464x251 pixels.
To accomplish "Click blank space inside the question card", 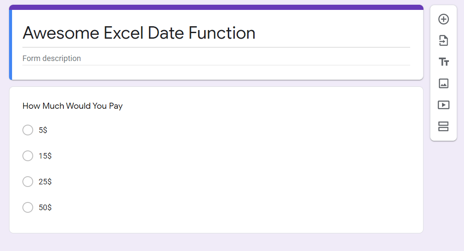I will (x=258, y=172).
